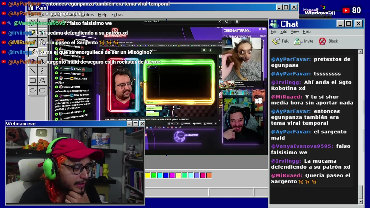Click the like thumbs-up under inner video

169,123
